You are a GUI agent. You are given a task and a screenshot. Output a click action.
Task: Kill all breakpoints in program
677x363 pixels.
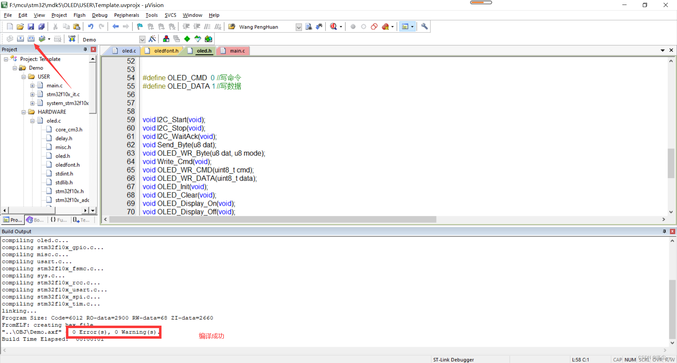[x=386, y=26]
